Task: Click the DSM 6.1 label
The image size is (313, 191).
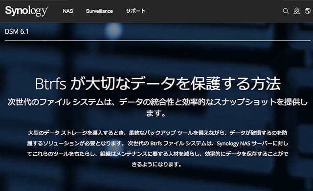Action: [17, 31]
